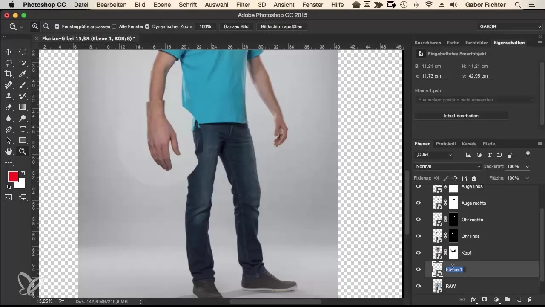The image size is (545, 307).
Task: Hide the Ohr links layer
Action: (418, 236)
